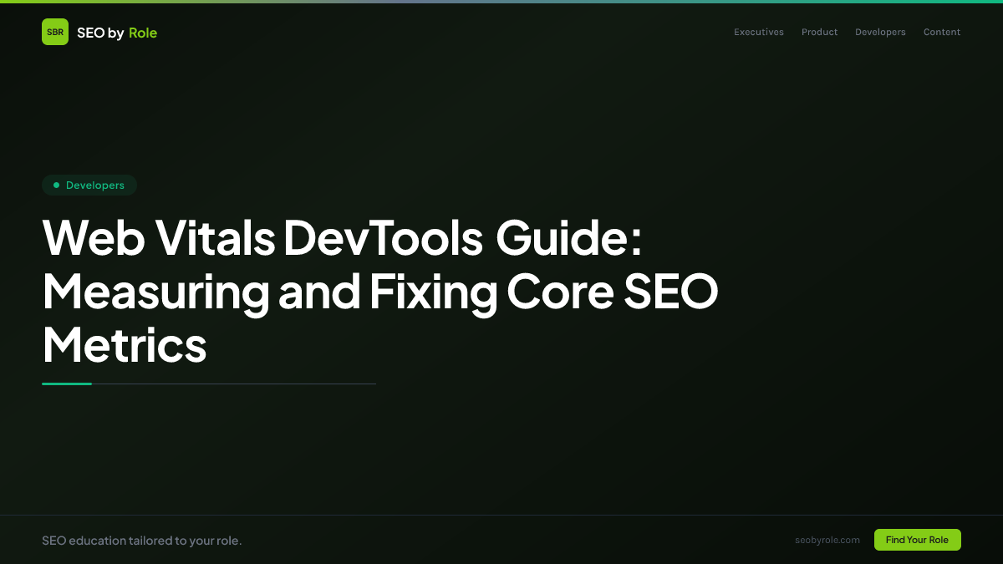Open the site by clicking the SBR brand mark

(x=55, y=32)
